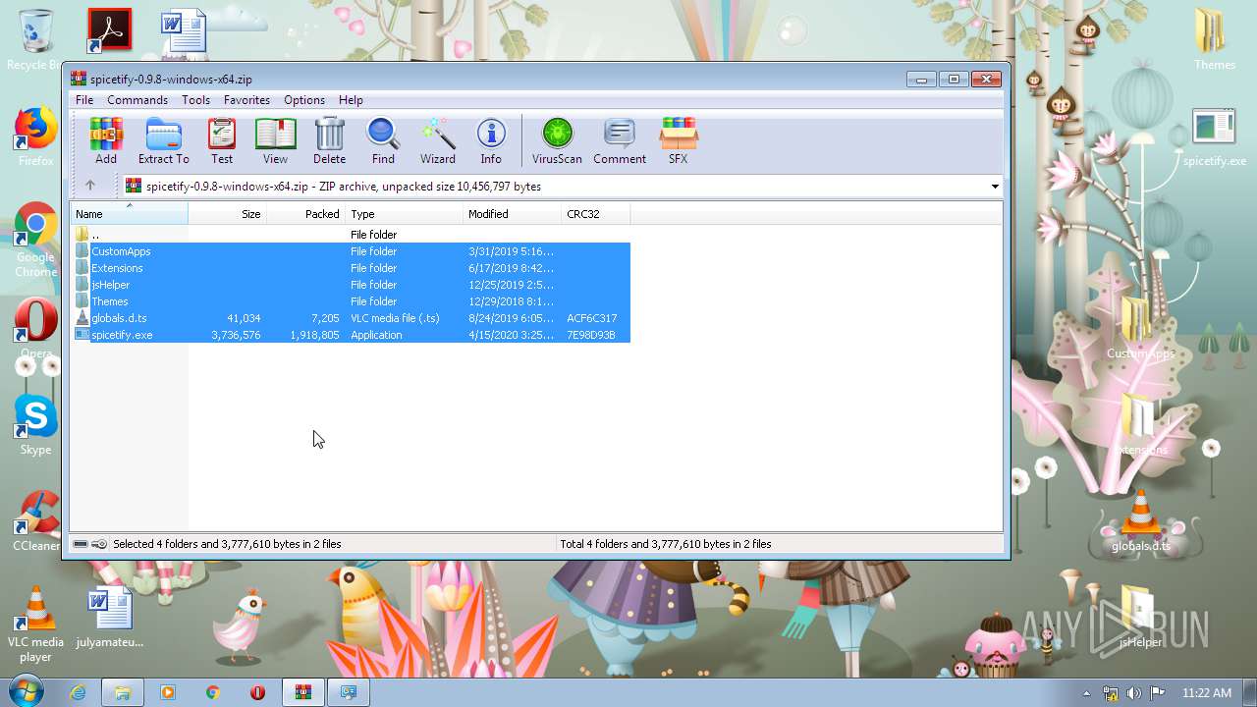Open the File menu
Screen dimensions: 1257x707
coord(84,100)
